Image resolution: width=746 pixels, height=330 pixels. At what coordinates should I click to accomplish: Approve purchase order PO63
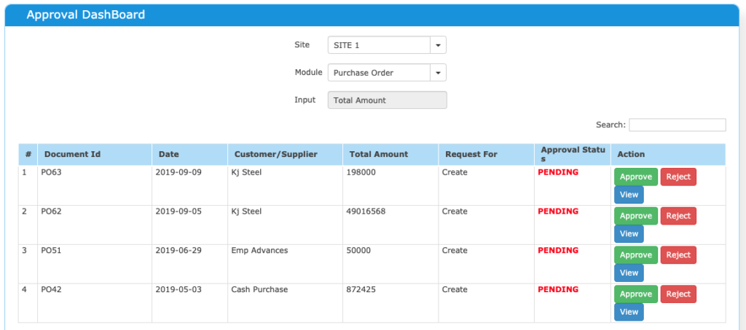[x=636, y=177]
